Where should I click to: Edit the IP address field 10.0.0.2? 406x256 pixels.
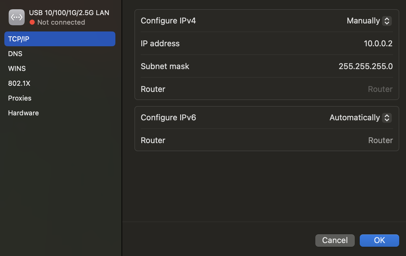coord(378,43)
